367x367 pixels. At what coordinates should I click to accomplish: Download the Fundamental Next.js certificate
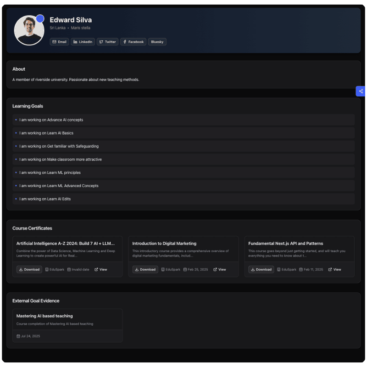coord(261,269)
